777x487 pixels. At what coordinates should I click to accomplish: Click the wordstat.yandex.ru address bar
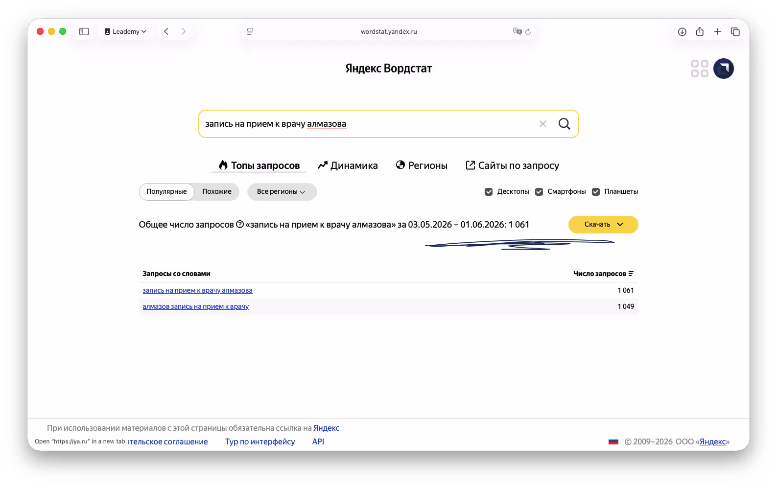click(x=389, y=31)
